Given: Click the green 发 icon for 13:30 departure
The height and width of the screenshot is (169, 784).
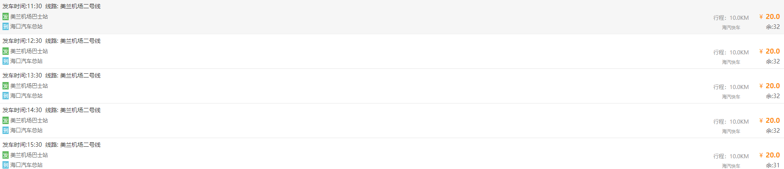Looking at the screenshot, I should tap(5, 86).
